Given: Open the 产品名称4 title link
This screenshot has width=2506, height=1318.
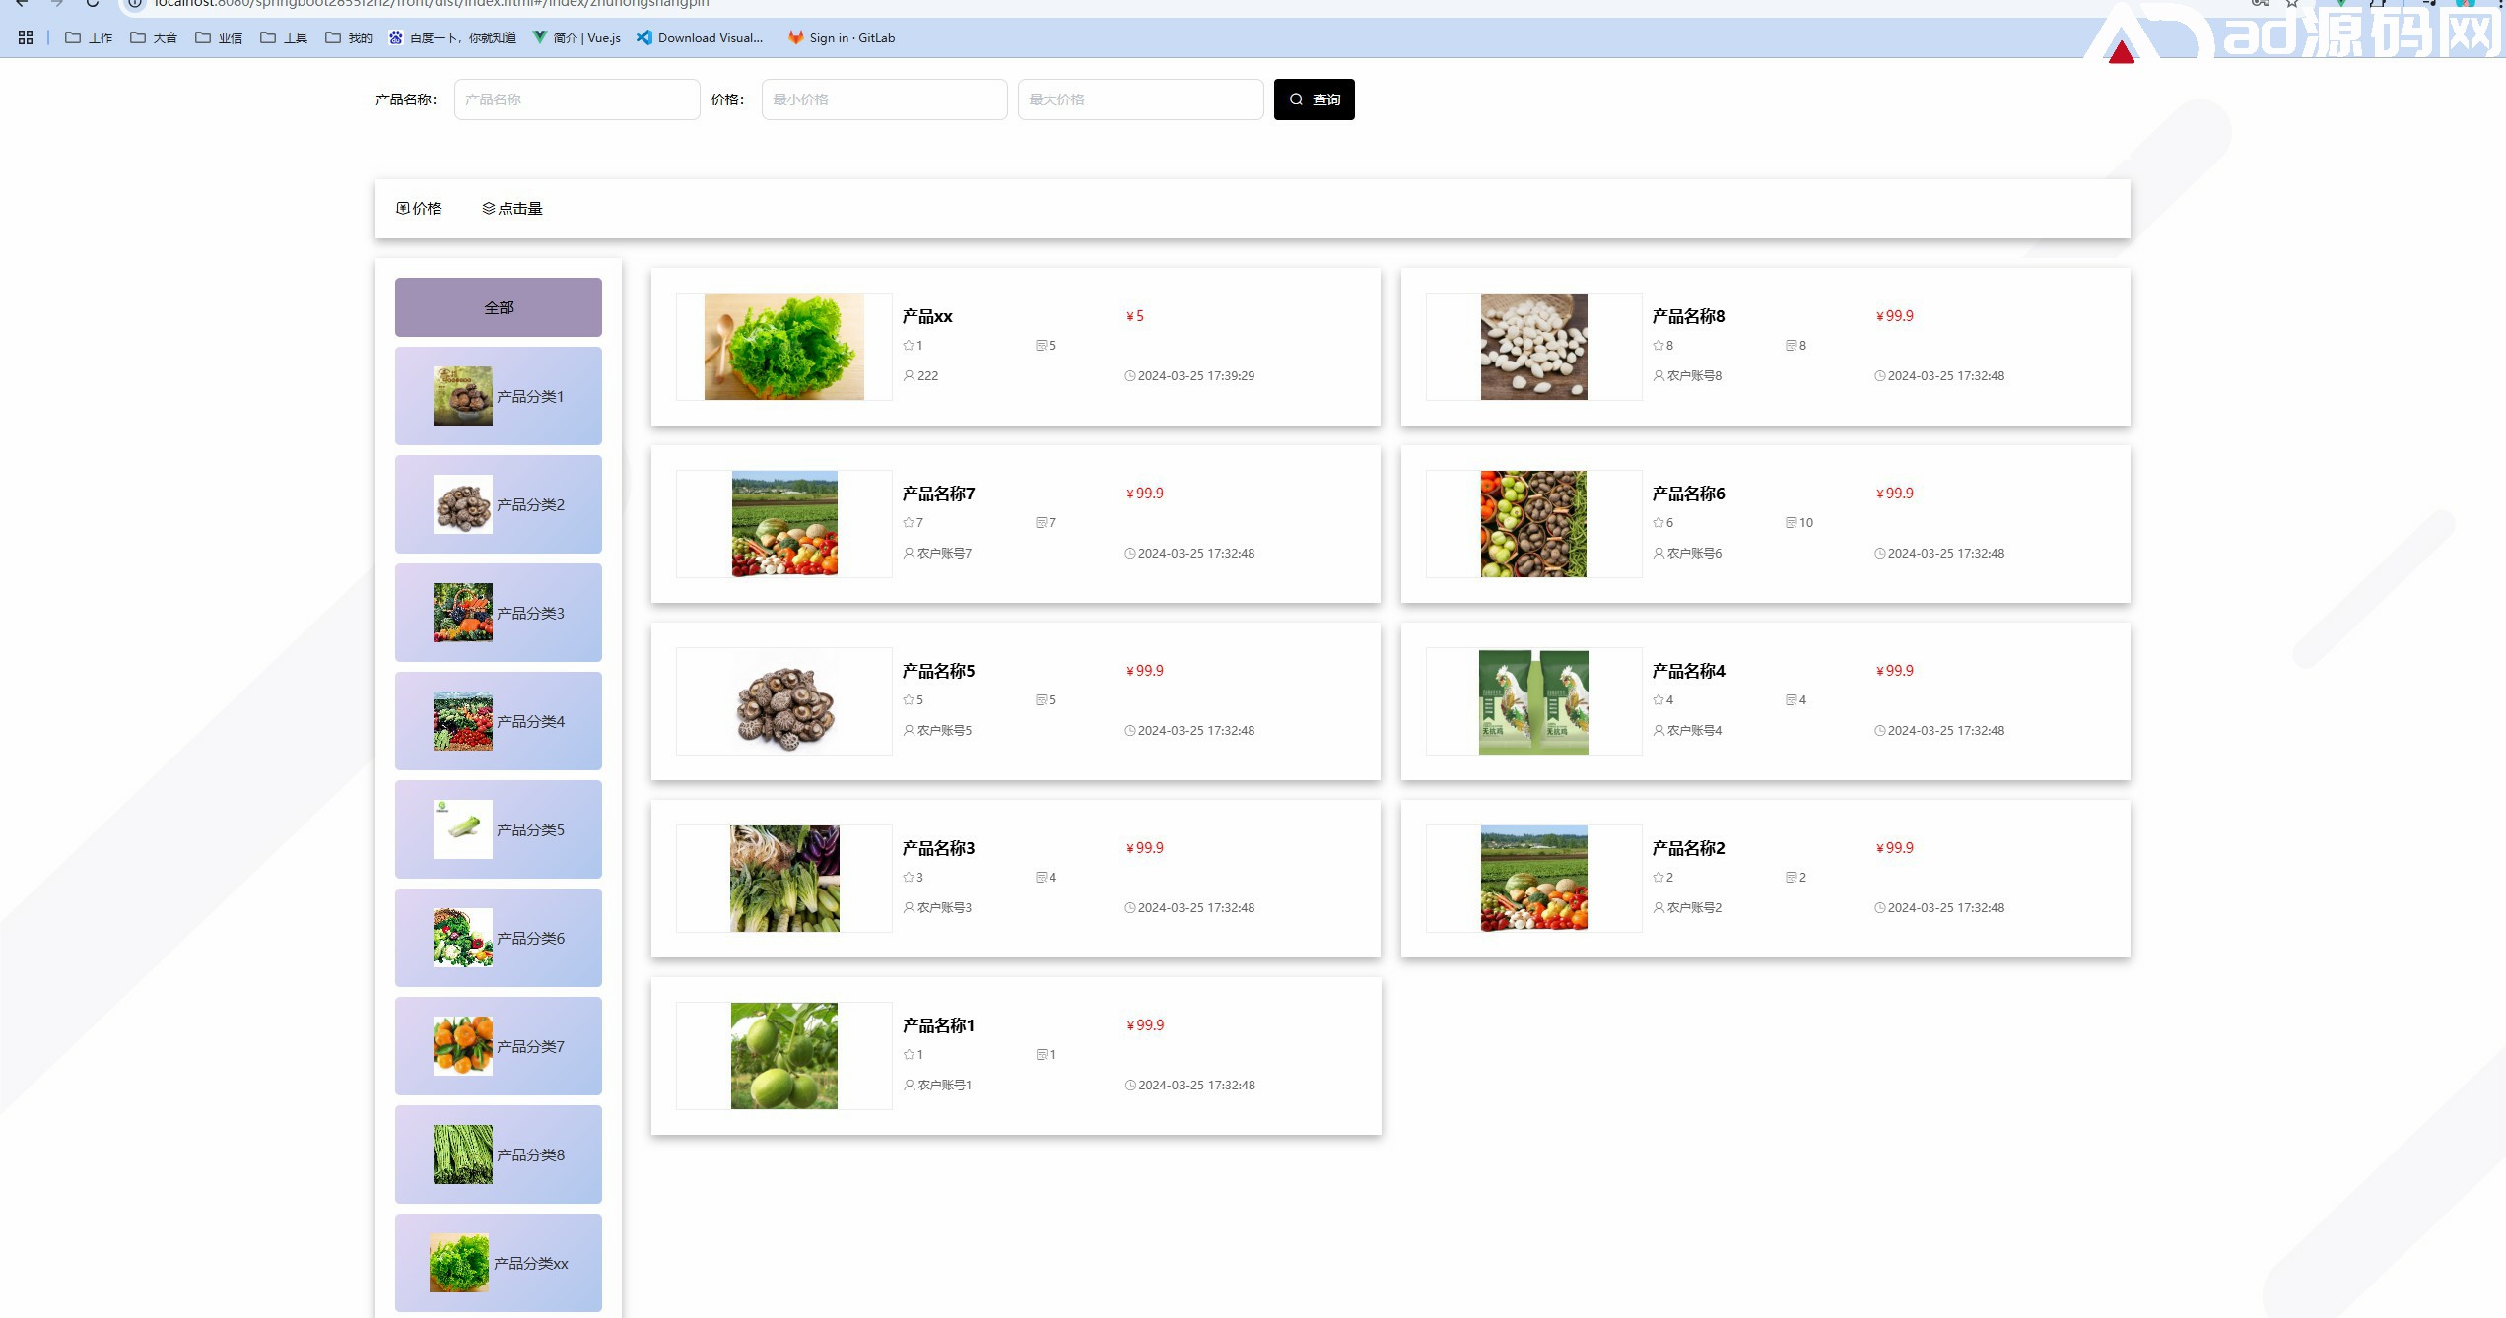Looking at the screenshot, I should pyautogui.click(x=1688, y=671).
